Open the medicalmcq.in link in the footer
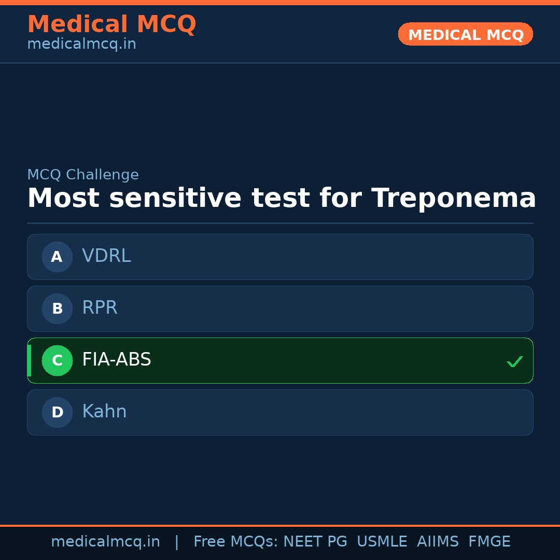This screenshot has height=560, width=560. point(105,542)
